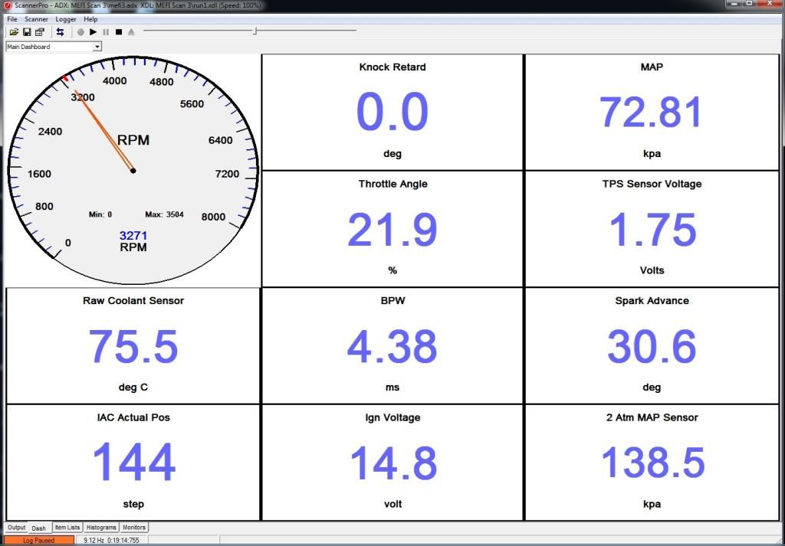785x546 pixels.
Task: Open the File menu
Action: [x=12, y=19]
